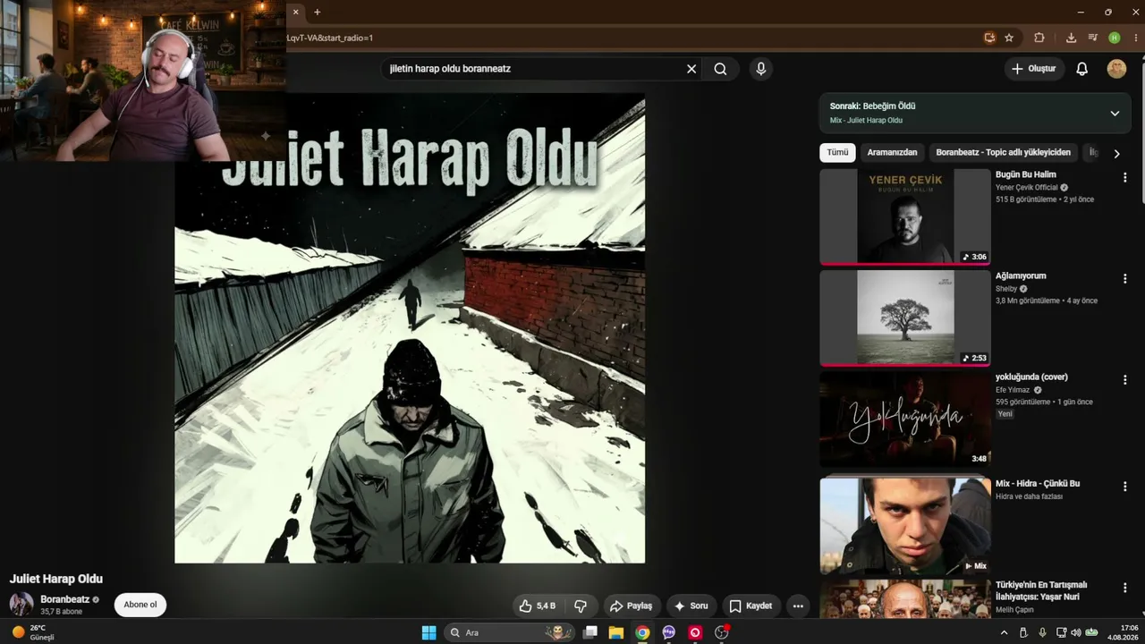Click the Ağlamıyorum video title

(1021, 275)
